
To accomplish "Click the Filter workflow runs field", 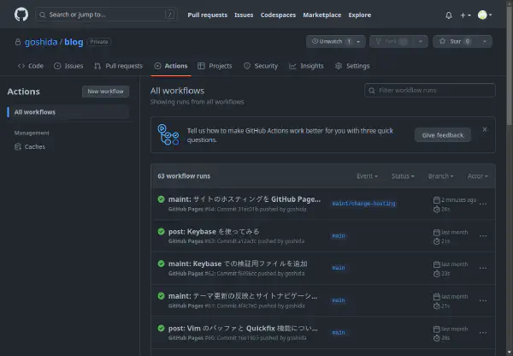I will coord(429,91).
